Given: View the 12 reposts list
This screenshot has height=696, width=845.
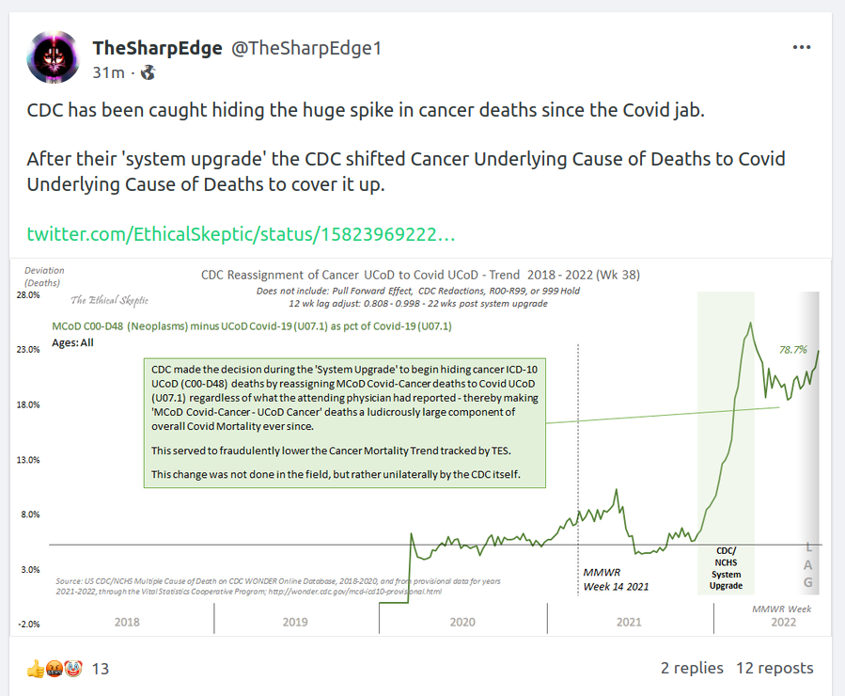Looking at the screenshot, I should [x=775, y=668].
